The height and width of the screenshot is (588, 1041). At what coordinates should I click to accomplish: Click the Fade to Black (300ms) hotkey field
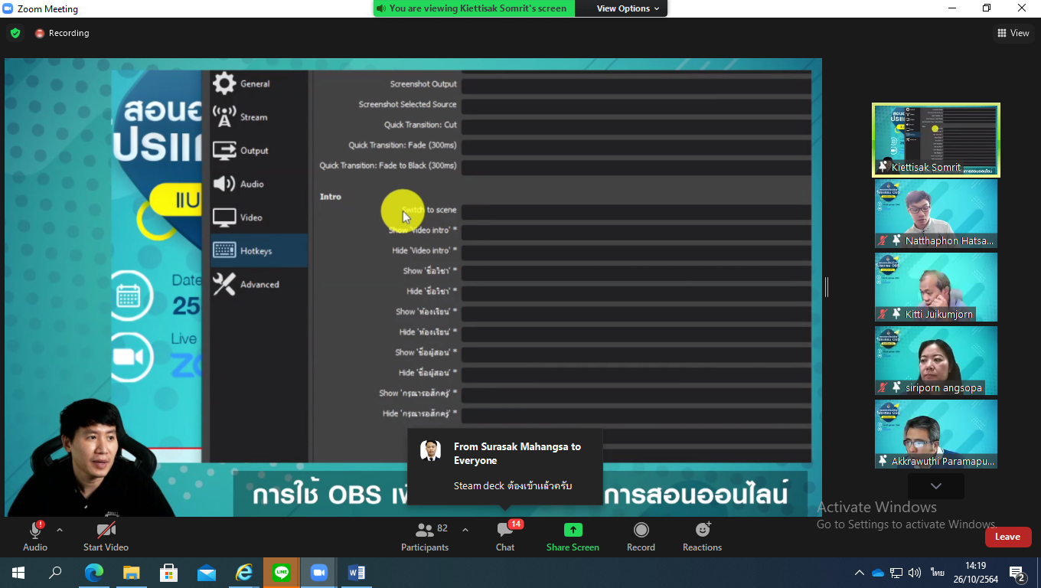click(x=636, y=166)
